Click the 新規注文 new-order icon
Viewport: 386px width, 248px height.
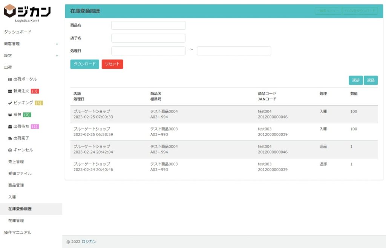coord(10,91)
